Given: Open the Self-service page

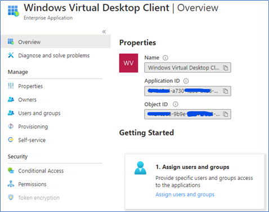Looking at the screenshot, I should (32, 140).
